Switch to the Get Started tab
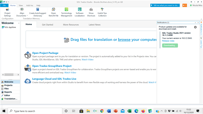 click(48, 25)
